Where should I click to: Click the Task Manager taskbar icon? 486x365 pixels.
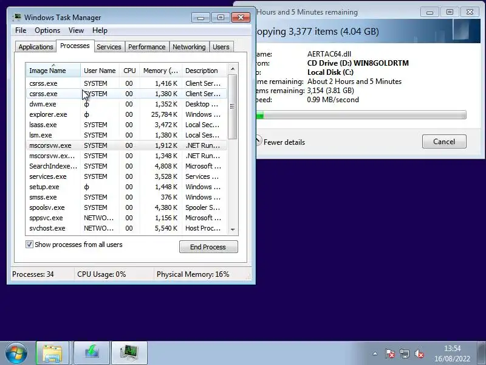129,353
